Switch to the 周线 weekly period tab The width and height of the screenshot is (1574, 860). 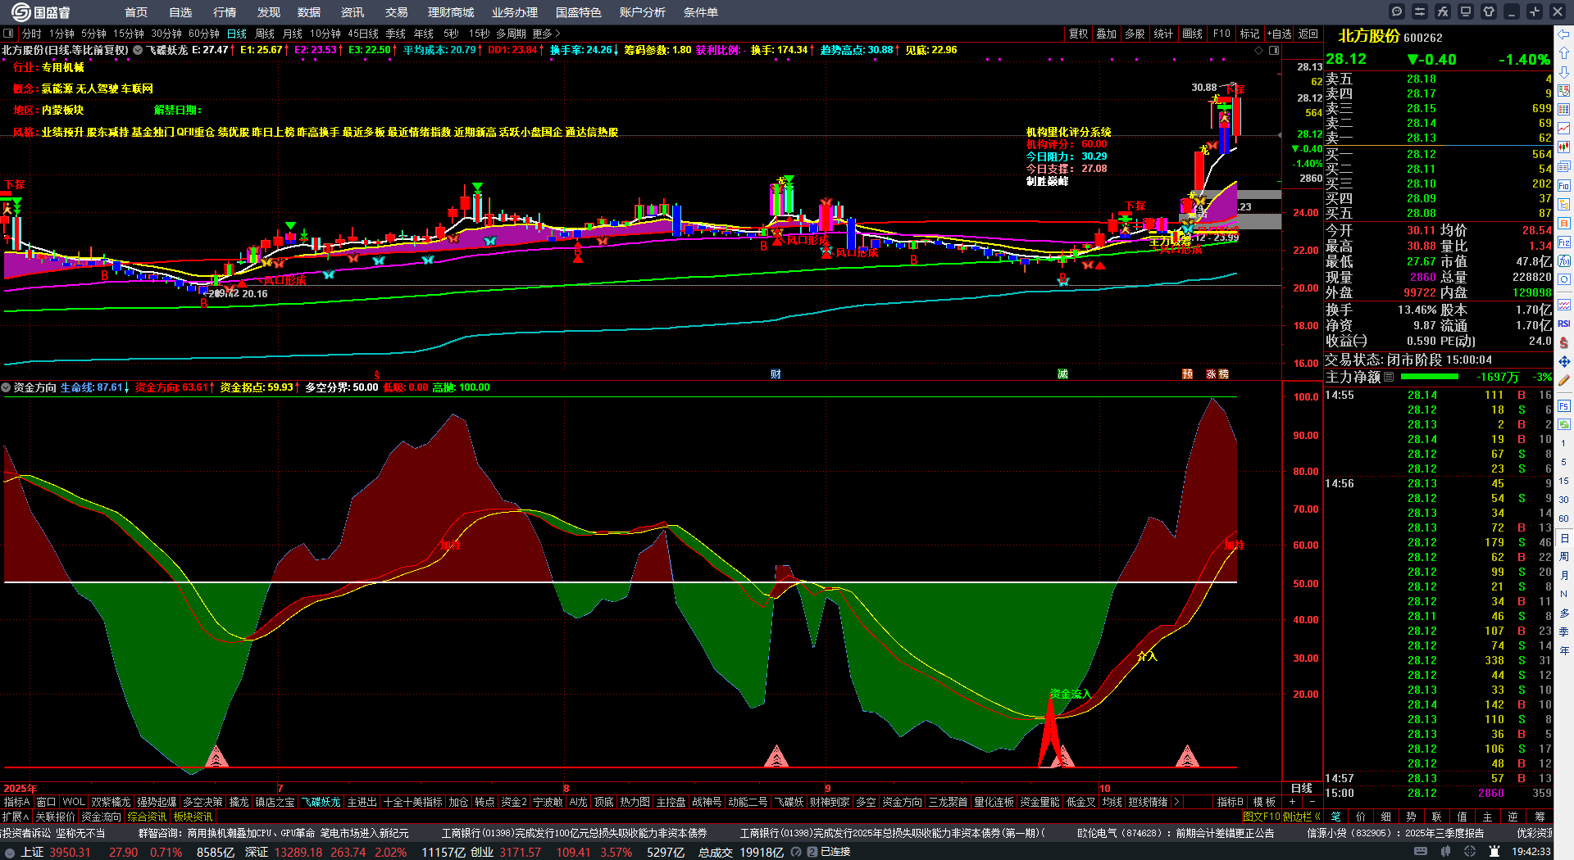(x=265, y=34)
